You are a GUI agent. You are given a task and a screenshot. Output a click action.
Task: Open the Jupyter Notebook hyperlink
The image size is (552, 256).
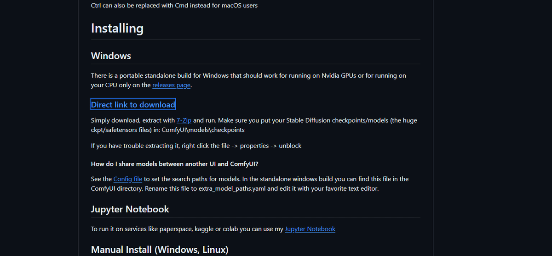coord(310,229)
